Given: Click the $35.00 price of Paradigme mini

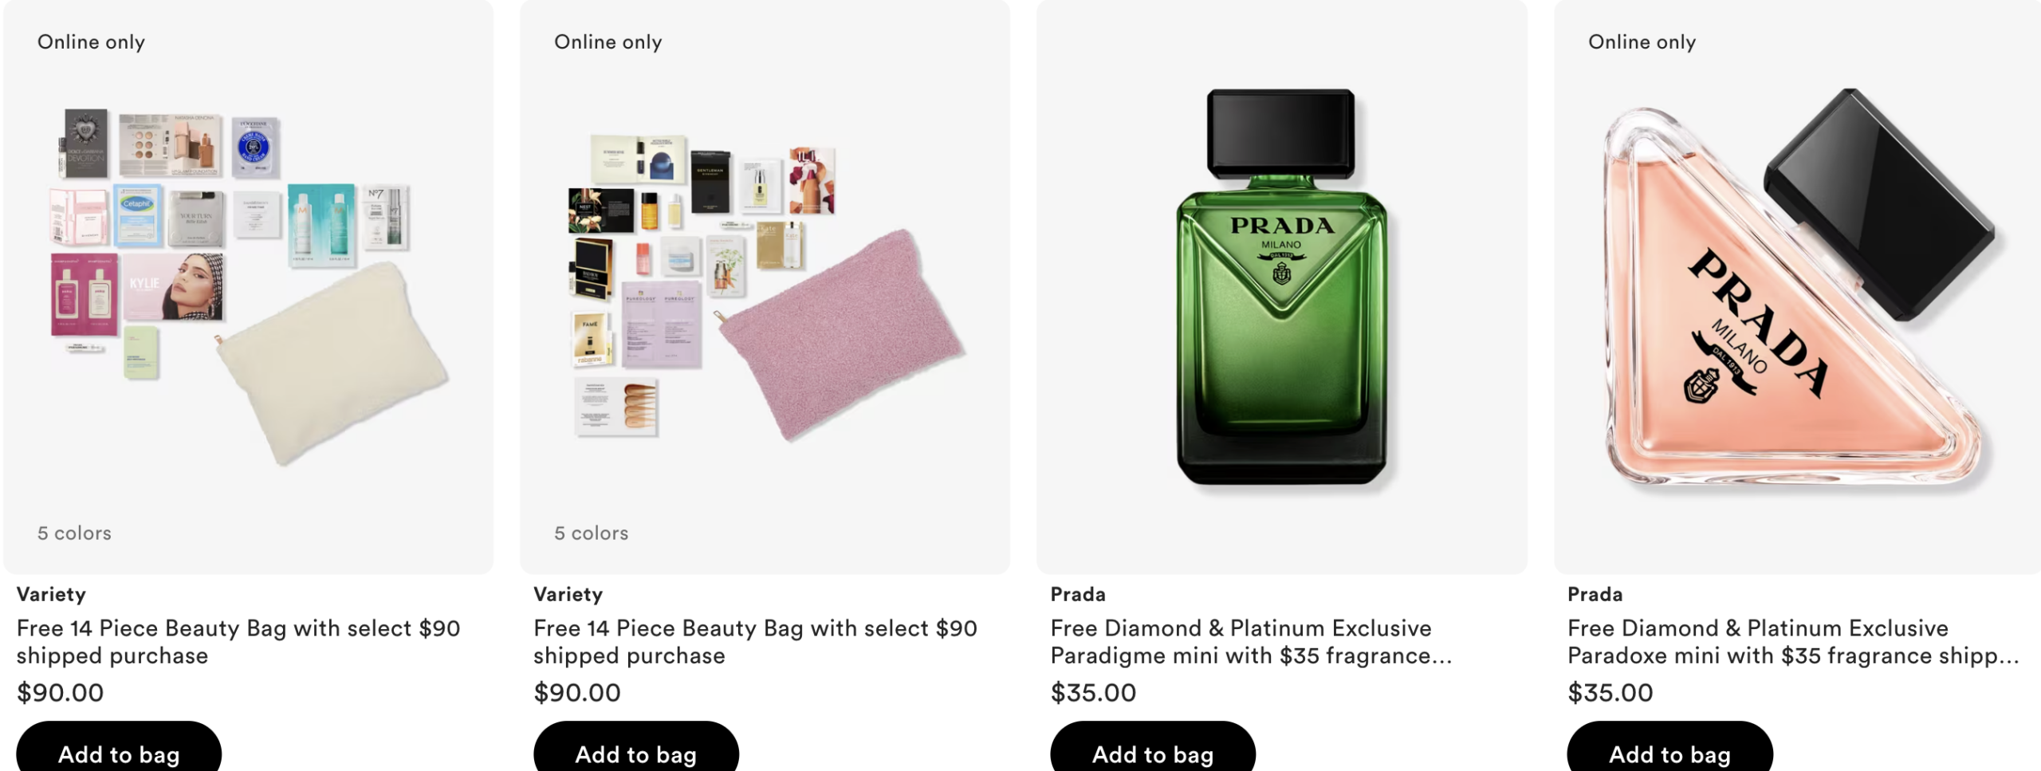Looking at the screenshot, I should point(1093,692).
